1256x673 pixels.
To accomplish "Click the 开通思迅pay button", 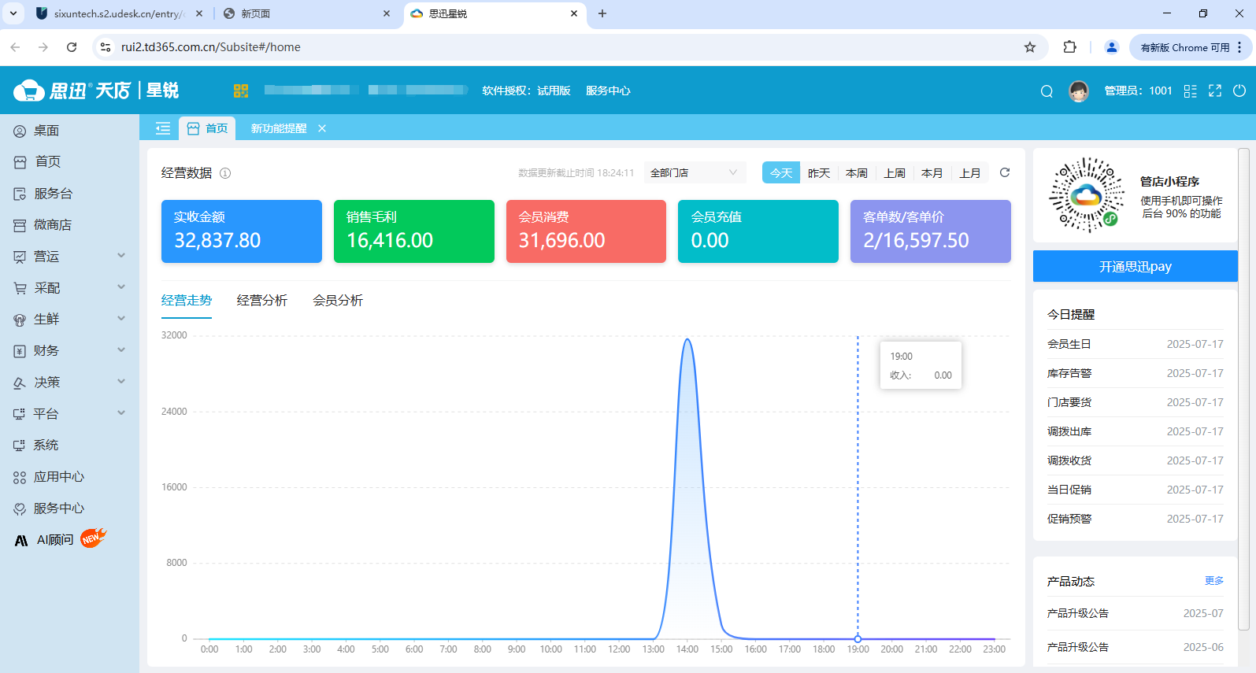I will point(1136,266).
